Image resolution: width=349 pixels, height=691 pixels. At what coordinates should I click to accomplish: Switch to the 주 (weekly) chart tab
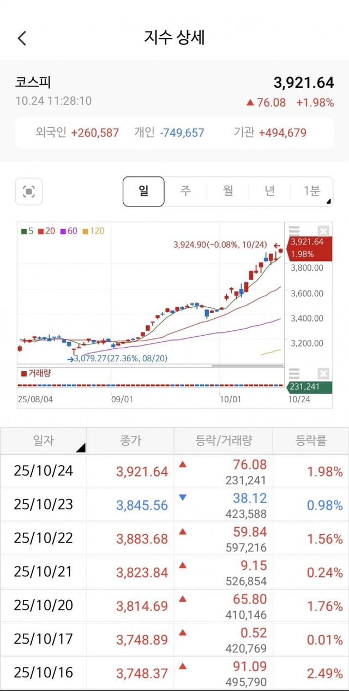click(x=185, y=191)
